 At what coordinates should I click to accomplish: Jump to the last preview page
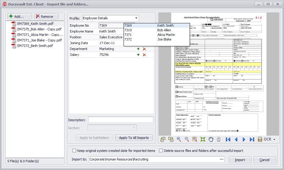(252, 139)
